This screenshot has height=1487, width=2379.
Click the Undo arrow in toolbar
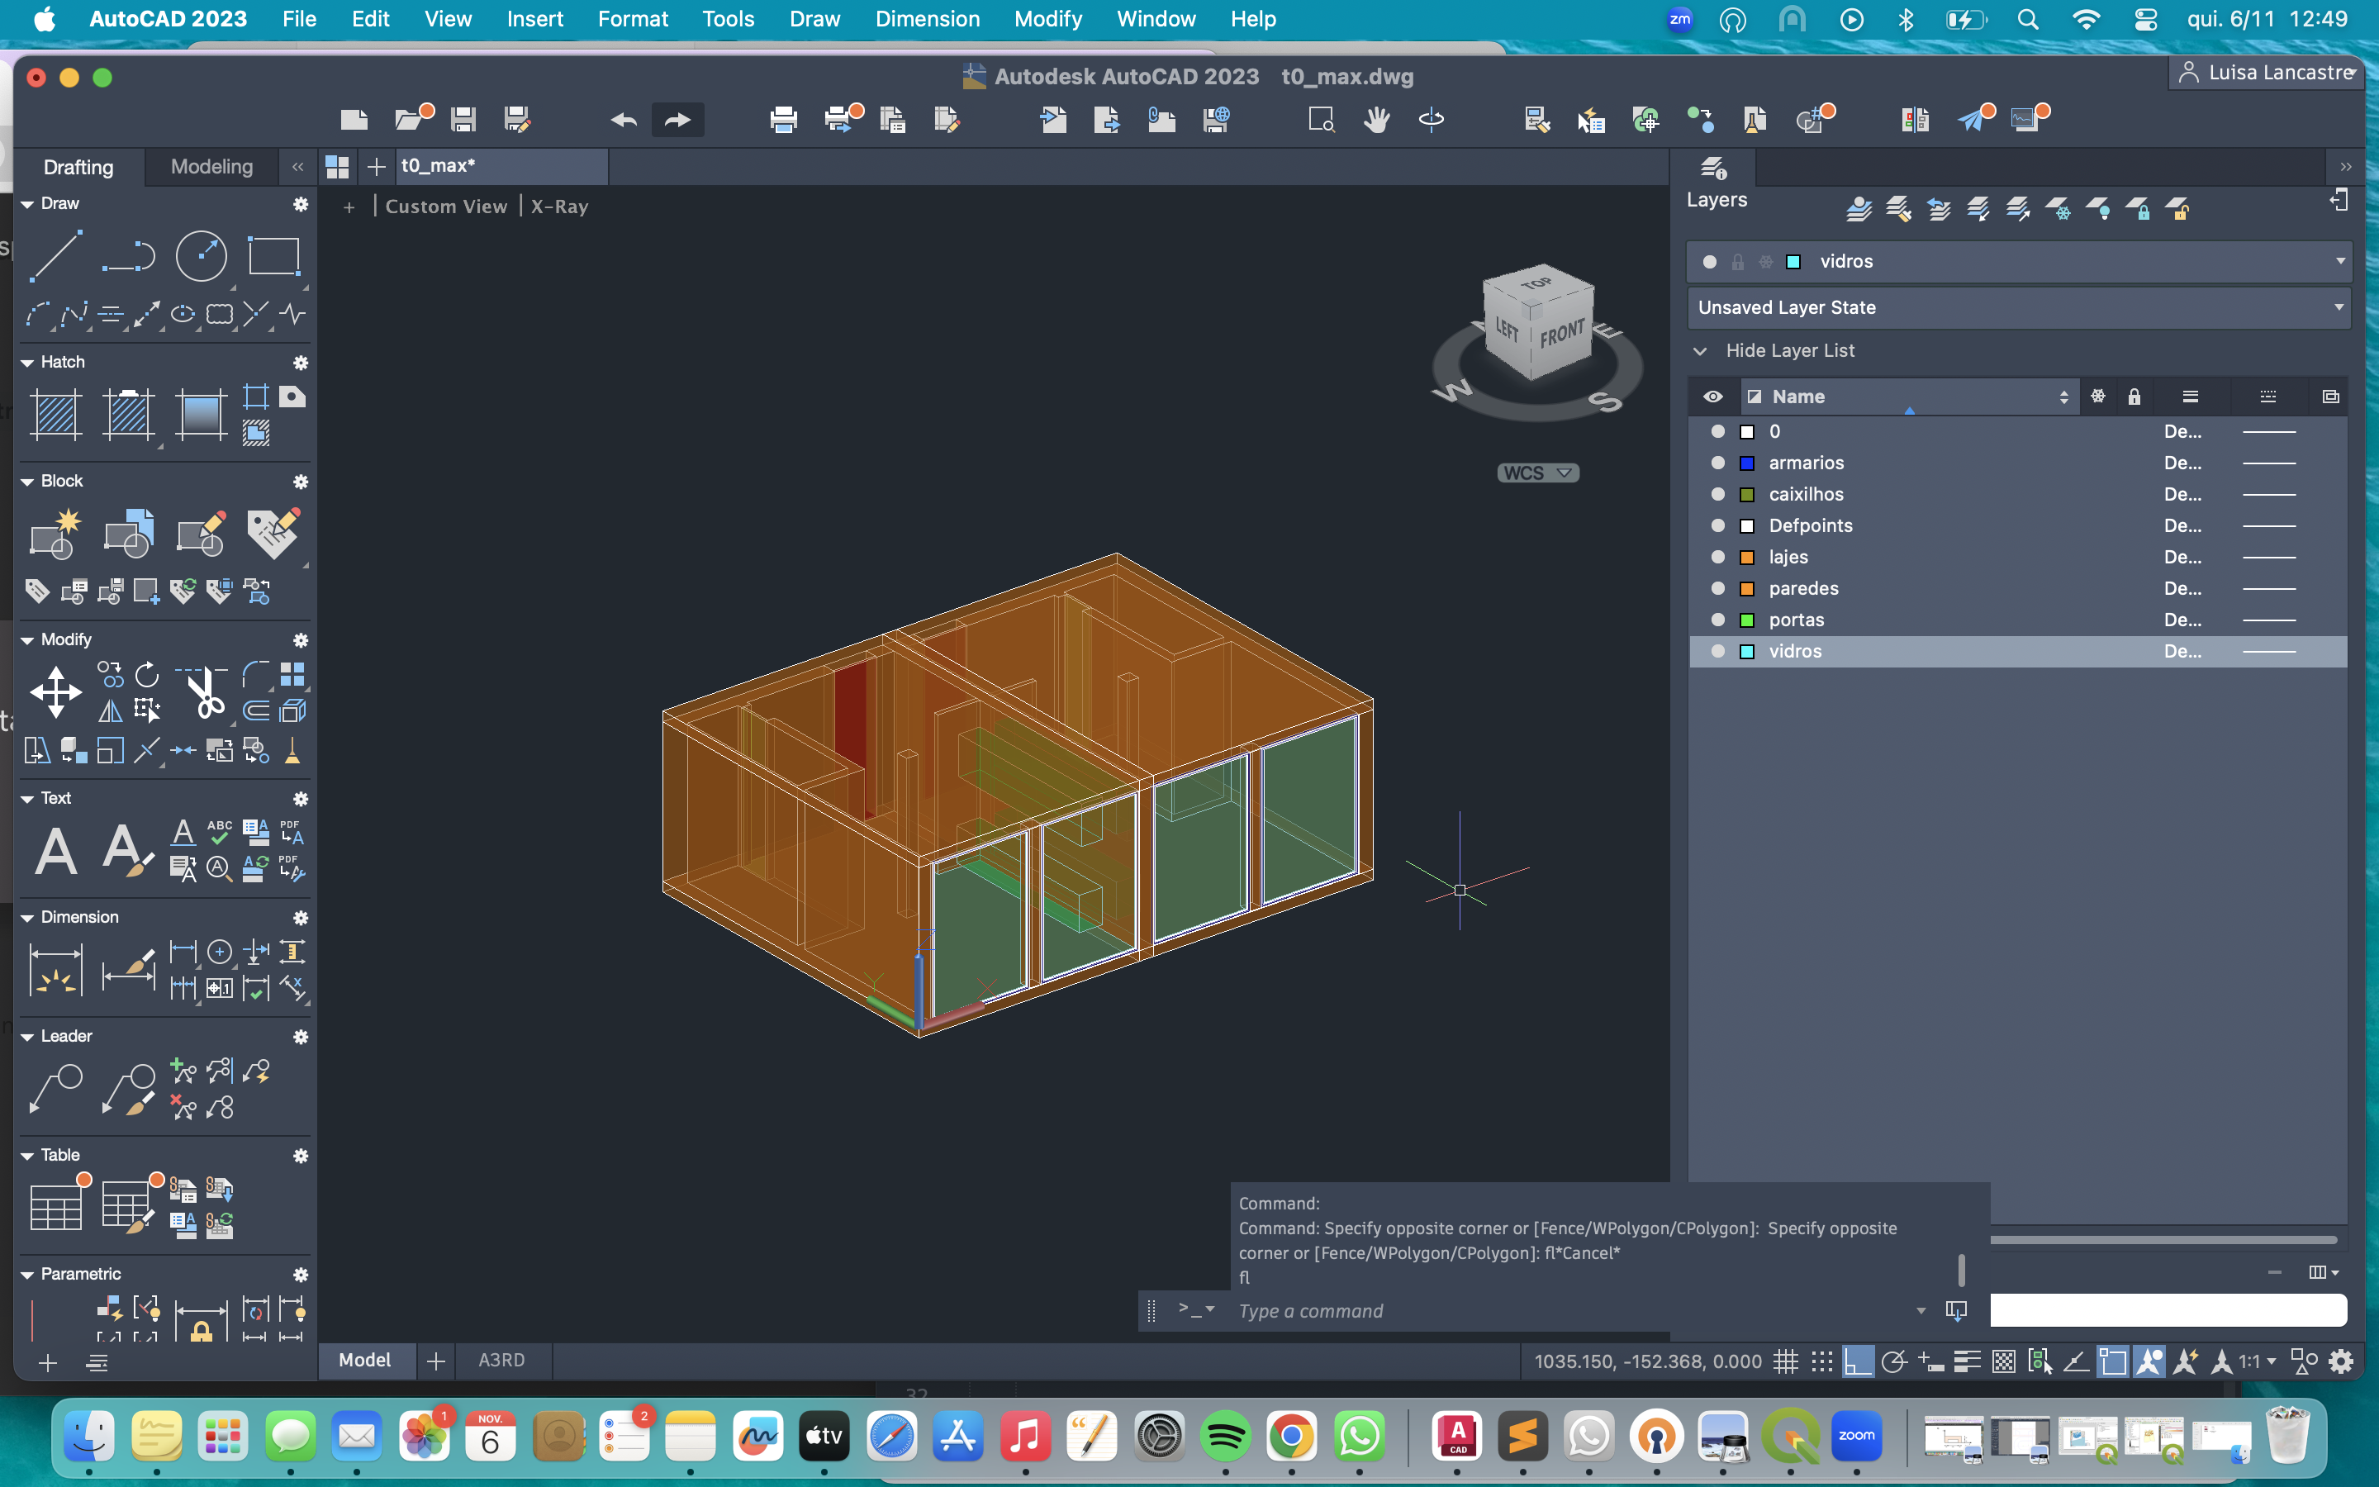coord(624,120)
